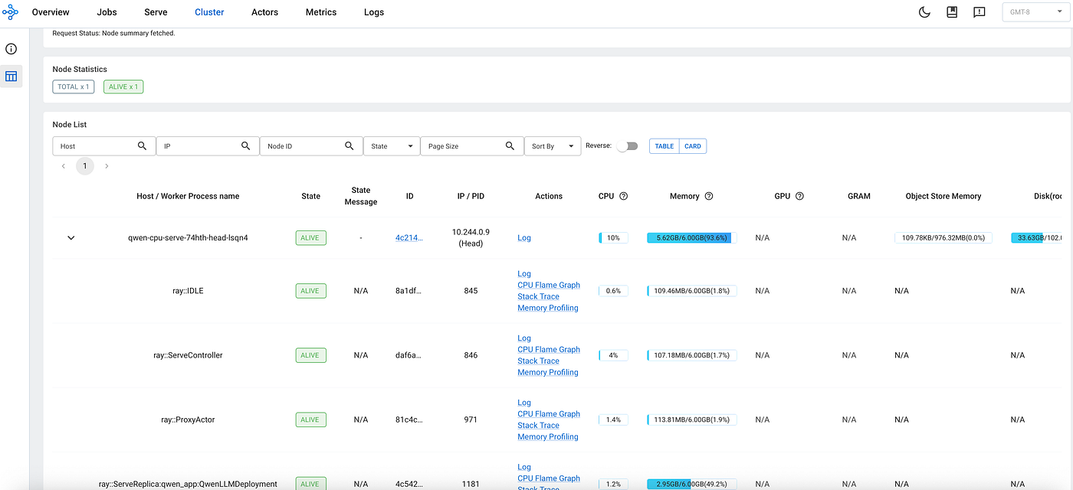The width and height of the screenshot is (1073, 490).
Task: Open CPU Flame Graph for ray::IDLE
Action: tap(549, 285)
